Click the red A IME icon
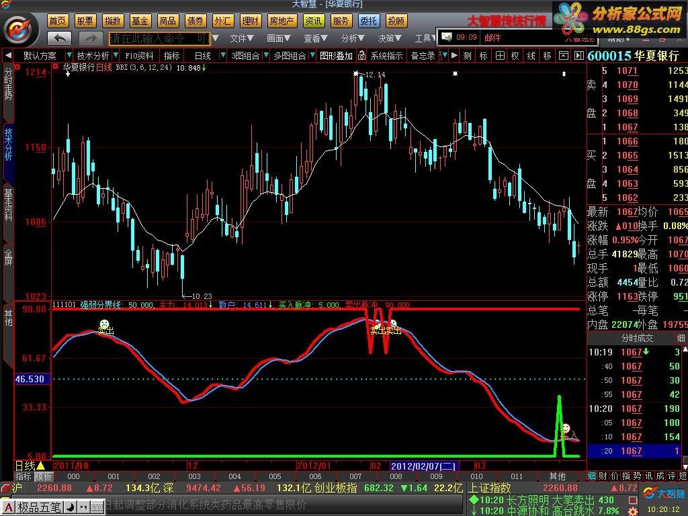This screenshot has width=688, height=516. coord(9,507)
